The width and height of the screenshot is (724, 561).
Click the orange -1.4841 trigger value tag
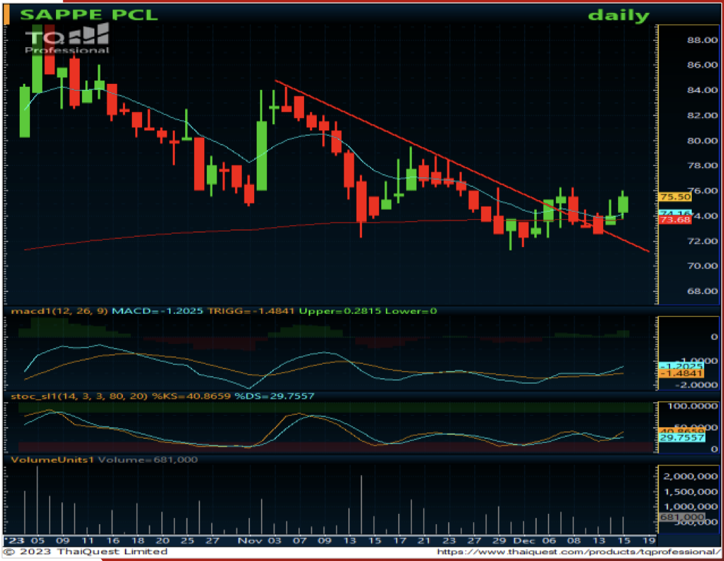tap(682, 373)
